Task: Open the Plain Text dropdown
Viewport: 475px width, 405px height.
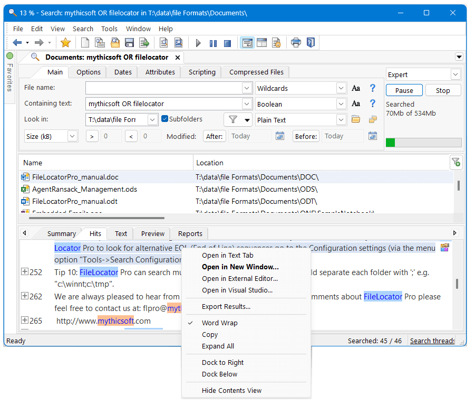Action: point(341,119)
